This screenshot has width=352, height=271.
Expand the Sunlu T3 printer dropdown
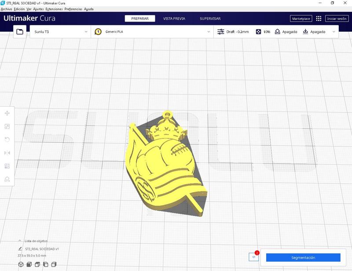coord(86,32)
